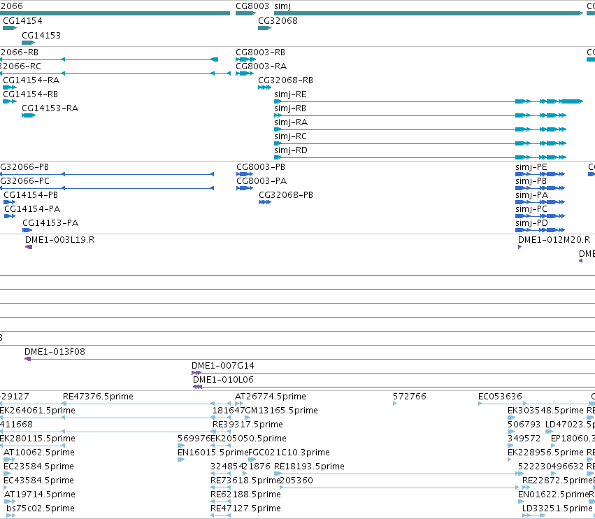Screen dimensions: 595x519
Task: Select EST EC43584.5prime
Action: coord(38,481)
